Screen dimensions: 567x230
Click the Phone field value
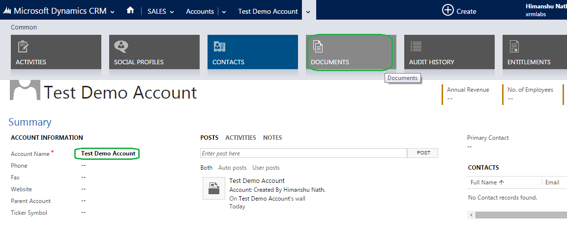coord(84,165)
